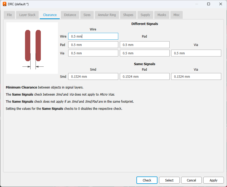Go to the Shapes tab
Viewport: 227px width, 187px height.
128,15
